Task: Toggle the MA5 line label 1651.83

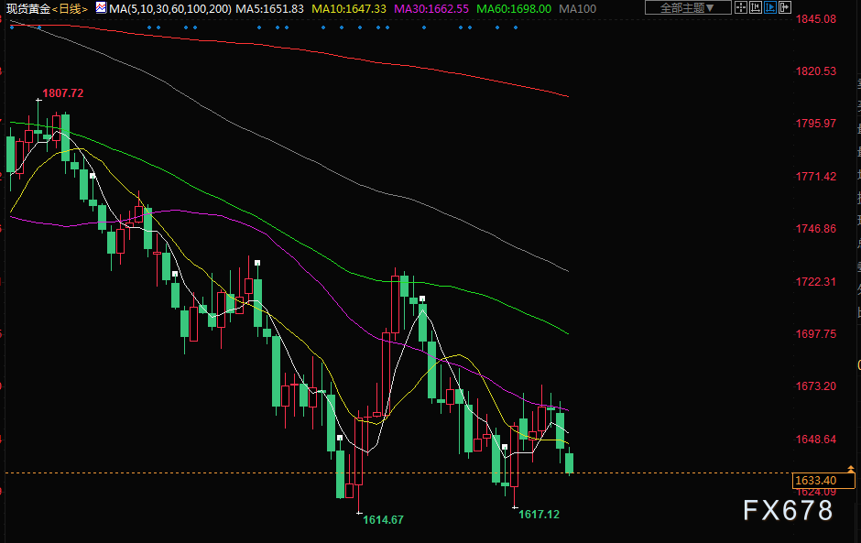Action: [269, 8]
